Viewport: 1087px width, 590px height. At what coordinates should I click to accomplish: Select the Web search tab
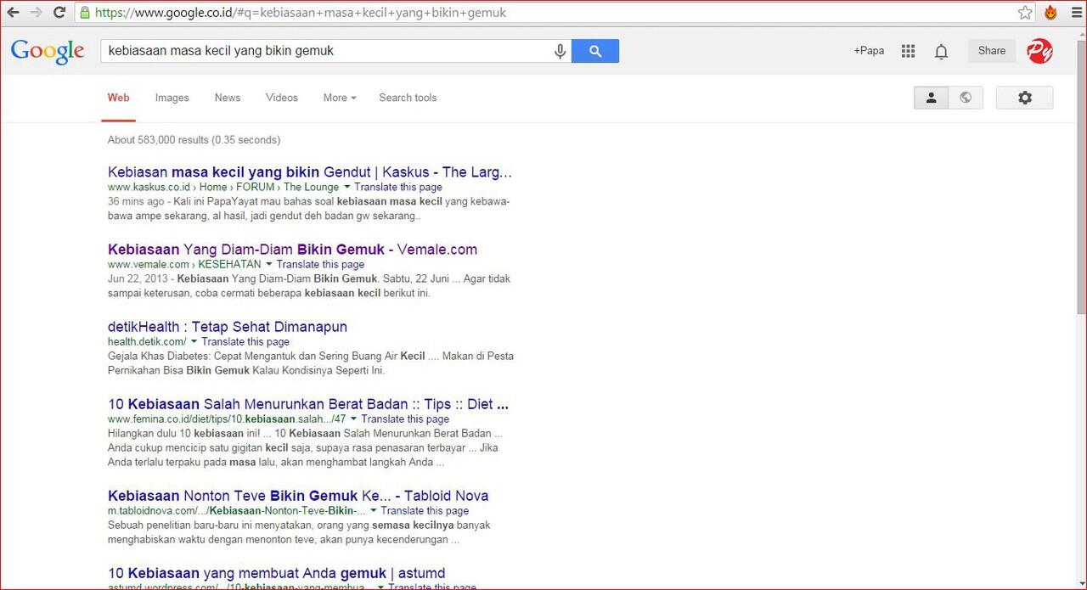click(119, 98)
